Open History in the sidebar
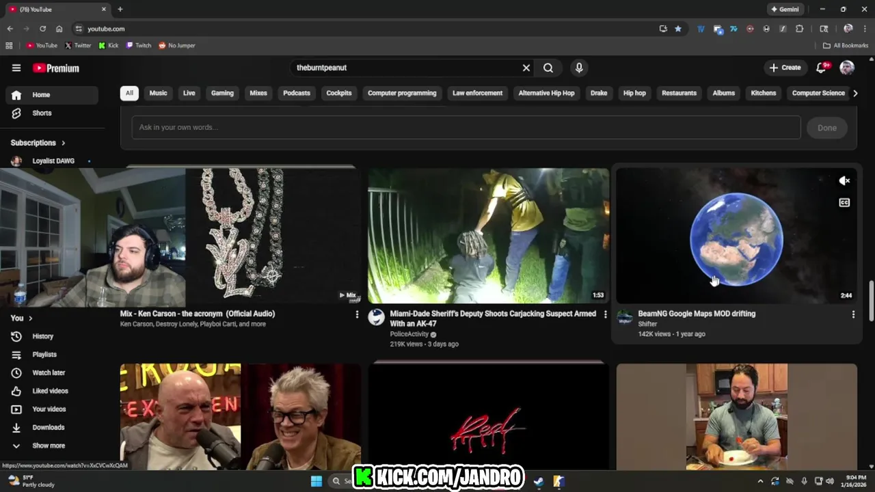The image size is (875, 492). [x=52, y=336]
